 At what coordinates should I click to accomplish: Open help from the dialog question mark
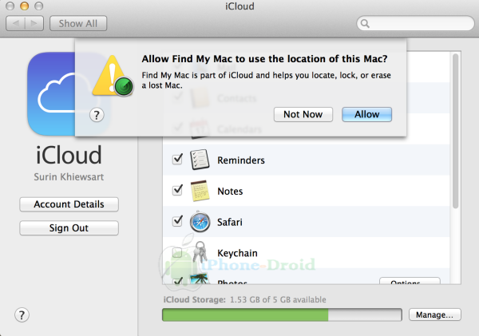(97, 115)
